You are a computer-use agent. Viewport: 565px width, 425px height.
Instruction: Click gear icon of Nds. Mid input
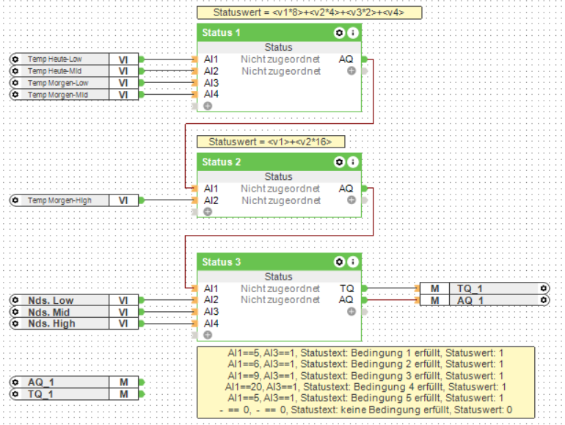pos(15,312)
